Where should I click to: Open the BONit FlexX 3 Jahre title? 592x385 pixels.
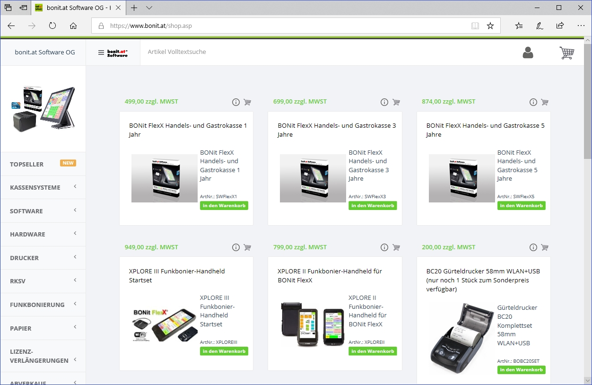coord(337,130)
